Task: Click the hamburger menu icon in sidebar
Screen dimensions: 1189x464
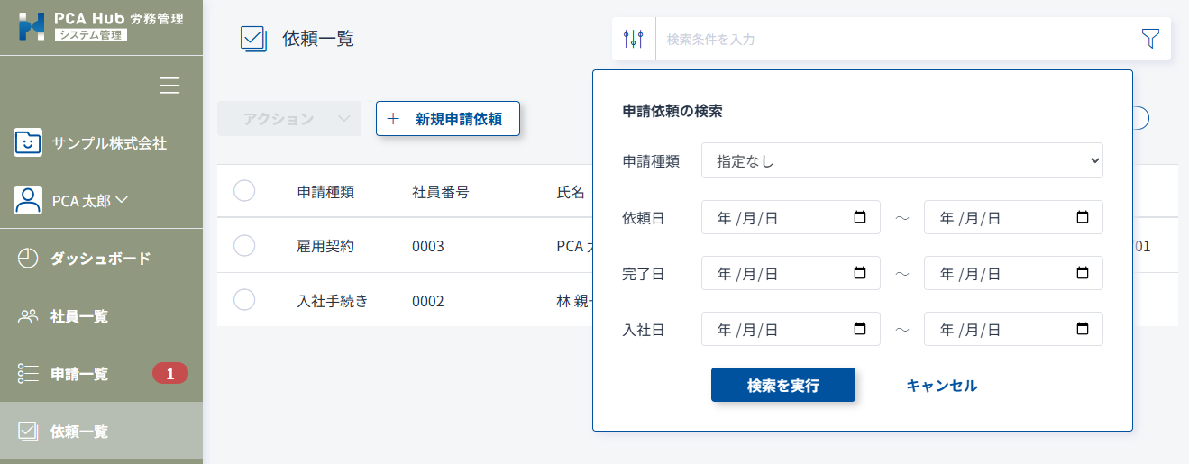Action: 169,86
